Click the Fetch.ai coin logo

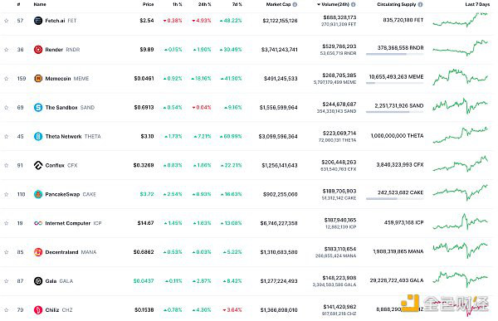coord(38,21)
